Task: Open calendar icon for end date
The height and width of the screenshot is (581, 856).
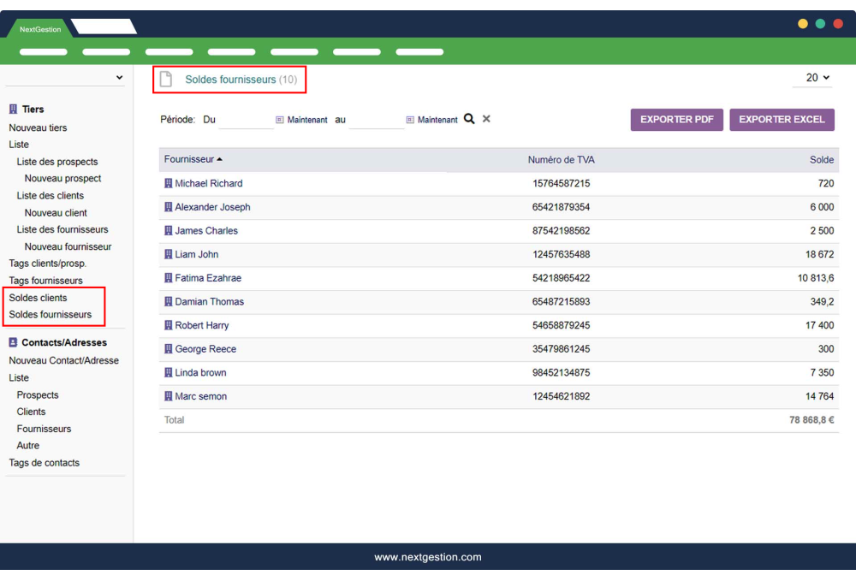Action: [410, 120]
